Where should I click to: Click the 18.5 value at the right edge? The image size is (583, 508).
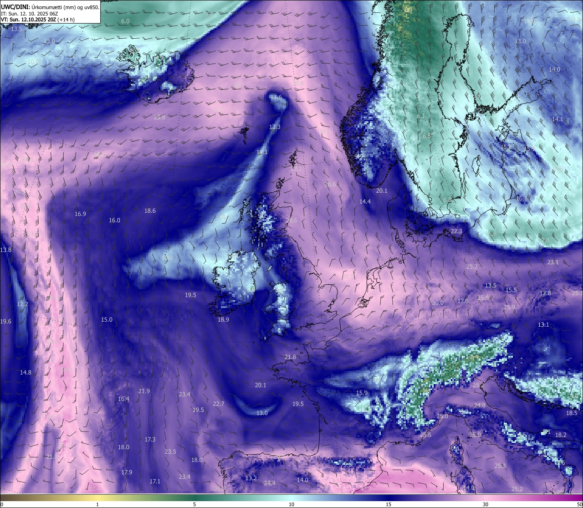572,413
